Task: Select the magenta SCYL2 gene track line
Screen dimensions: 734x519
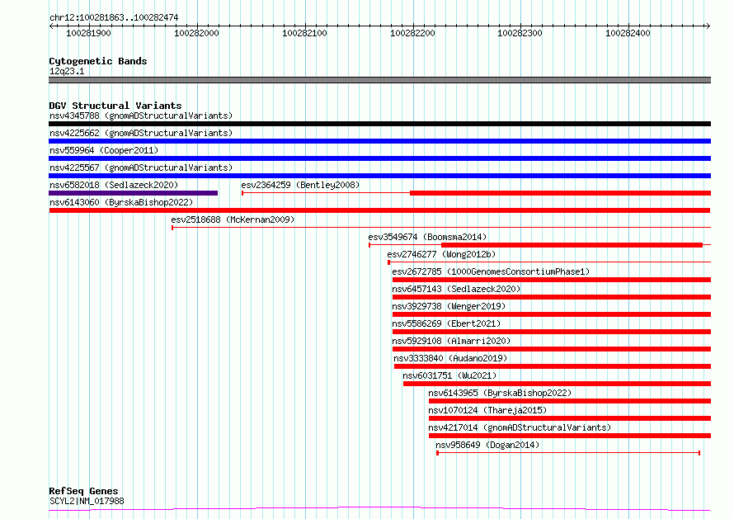Action: pyautogui.click(x=379, y=509)
